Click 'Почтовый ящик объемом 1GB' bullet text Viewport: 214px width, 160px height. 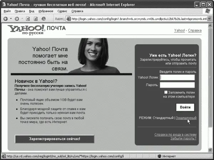(51, 102)
